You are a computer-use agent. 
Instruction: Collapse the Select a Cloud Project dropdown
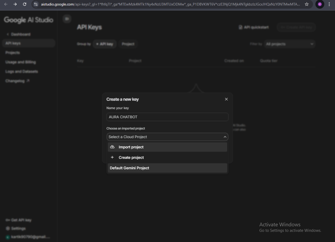[225, 137]
